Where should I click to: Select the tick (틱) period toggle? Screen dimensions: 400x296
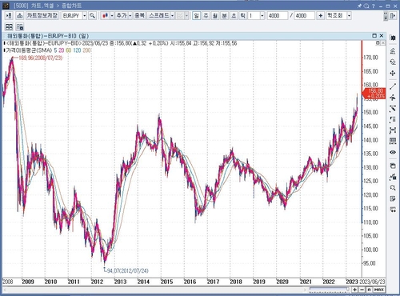242,16
